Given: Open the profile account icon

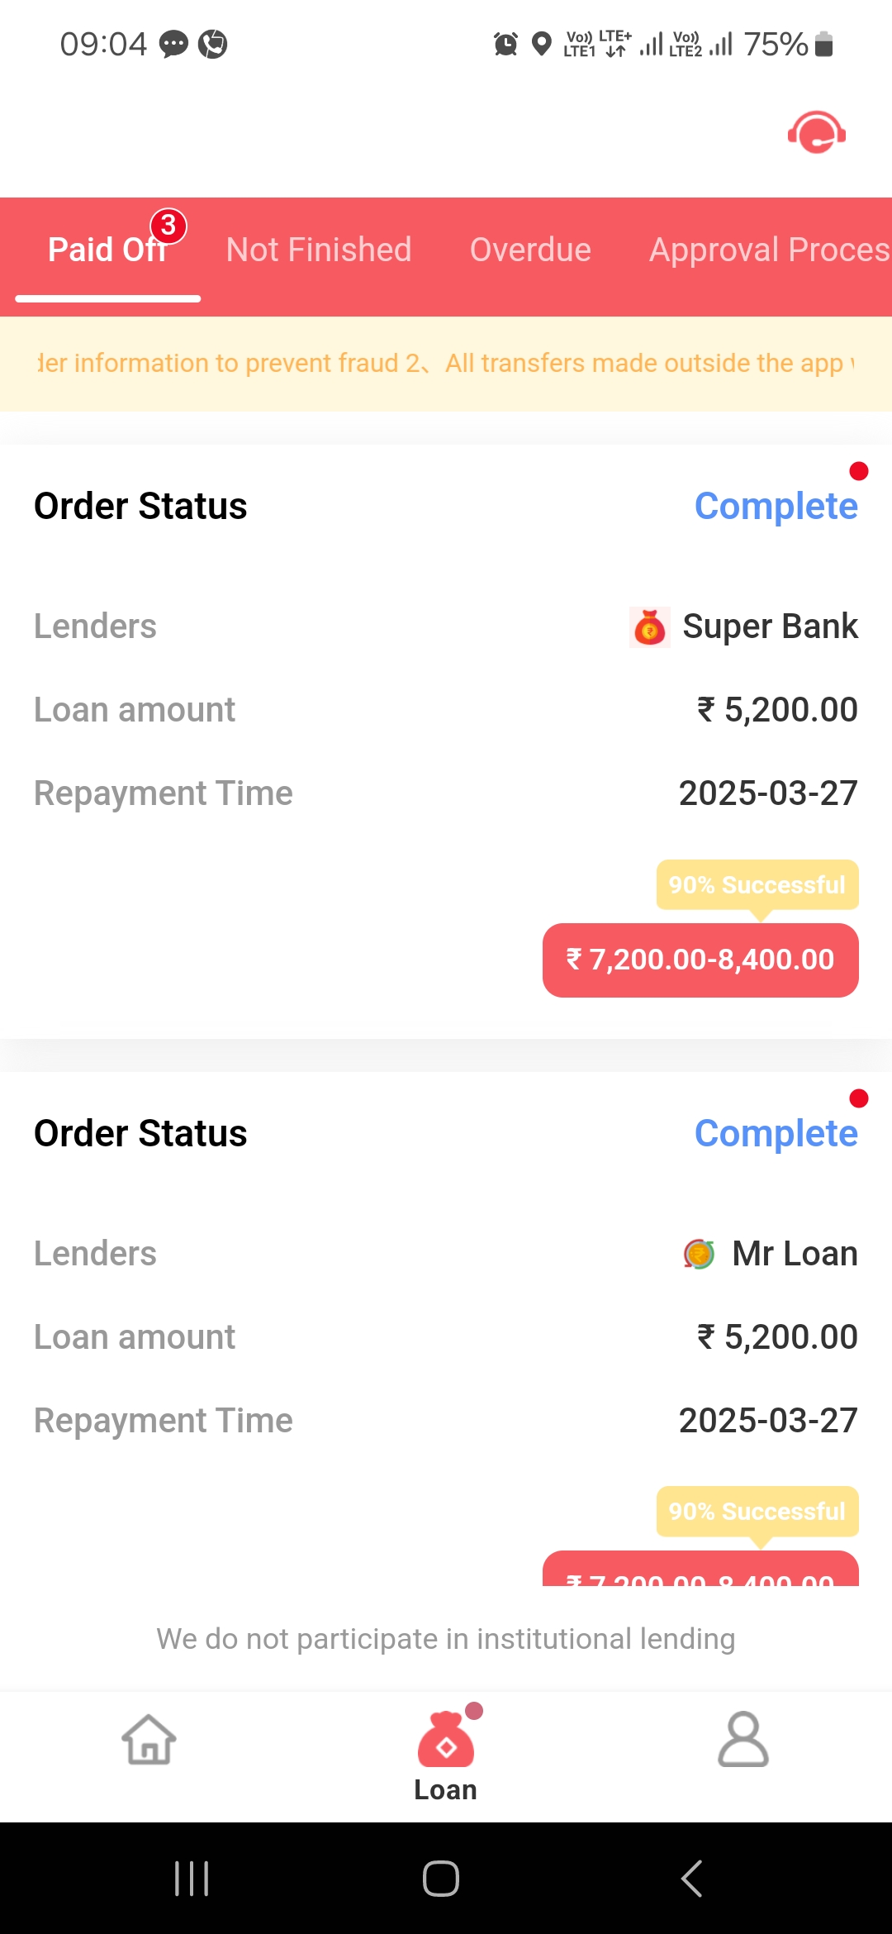Looking at the screenshot, I should 743,1739.
